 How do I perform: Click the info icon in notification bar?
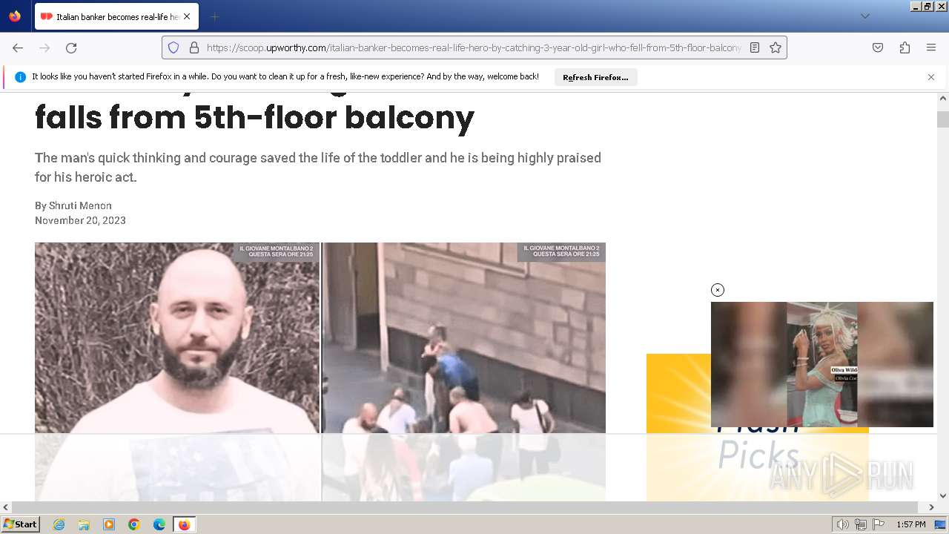[x=20, y=77]
